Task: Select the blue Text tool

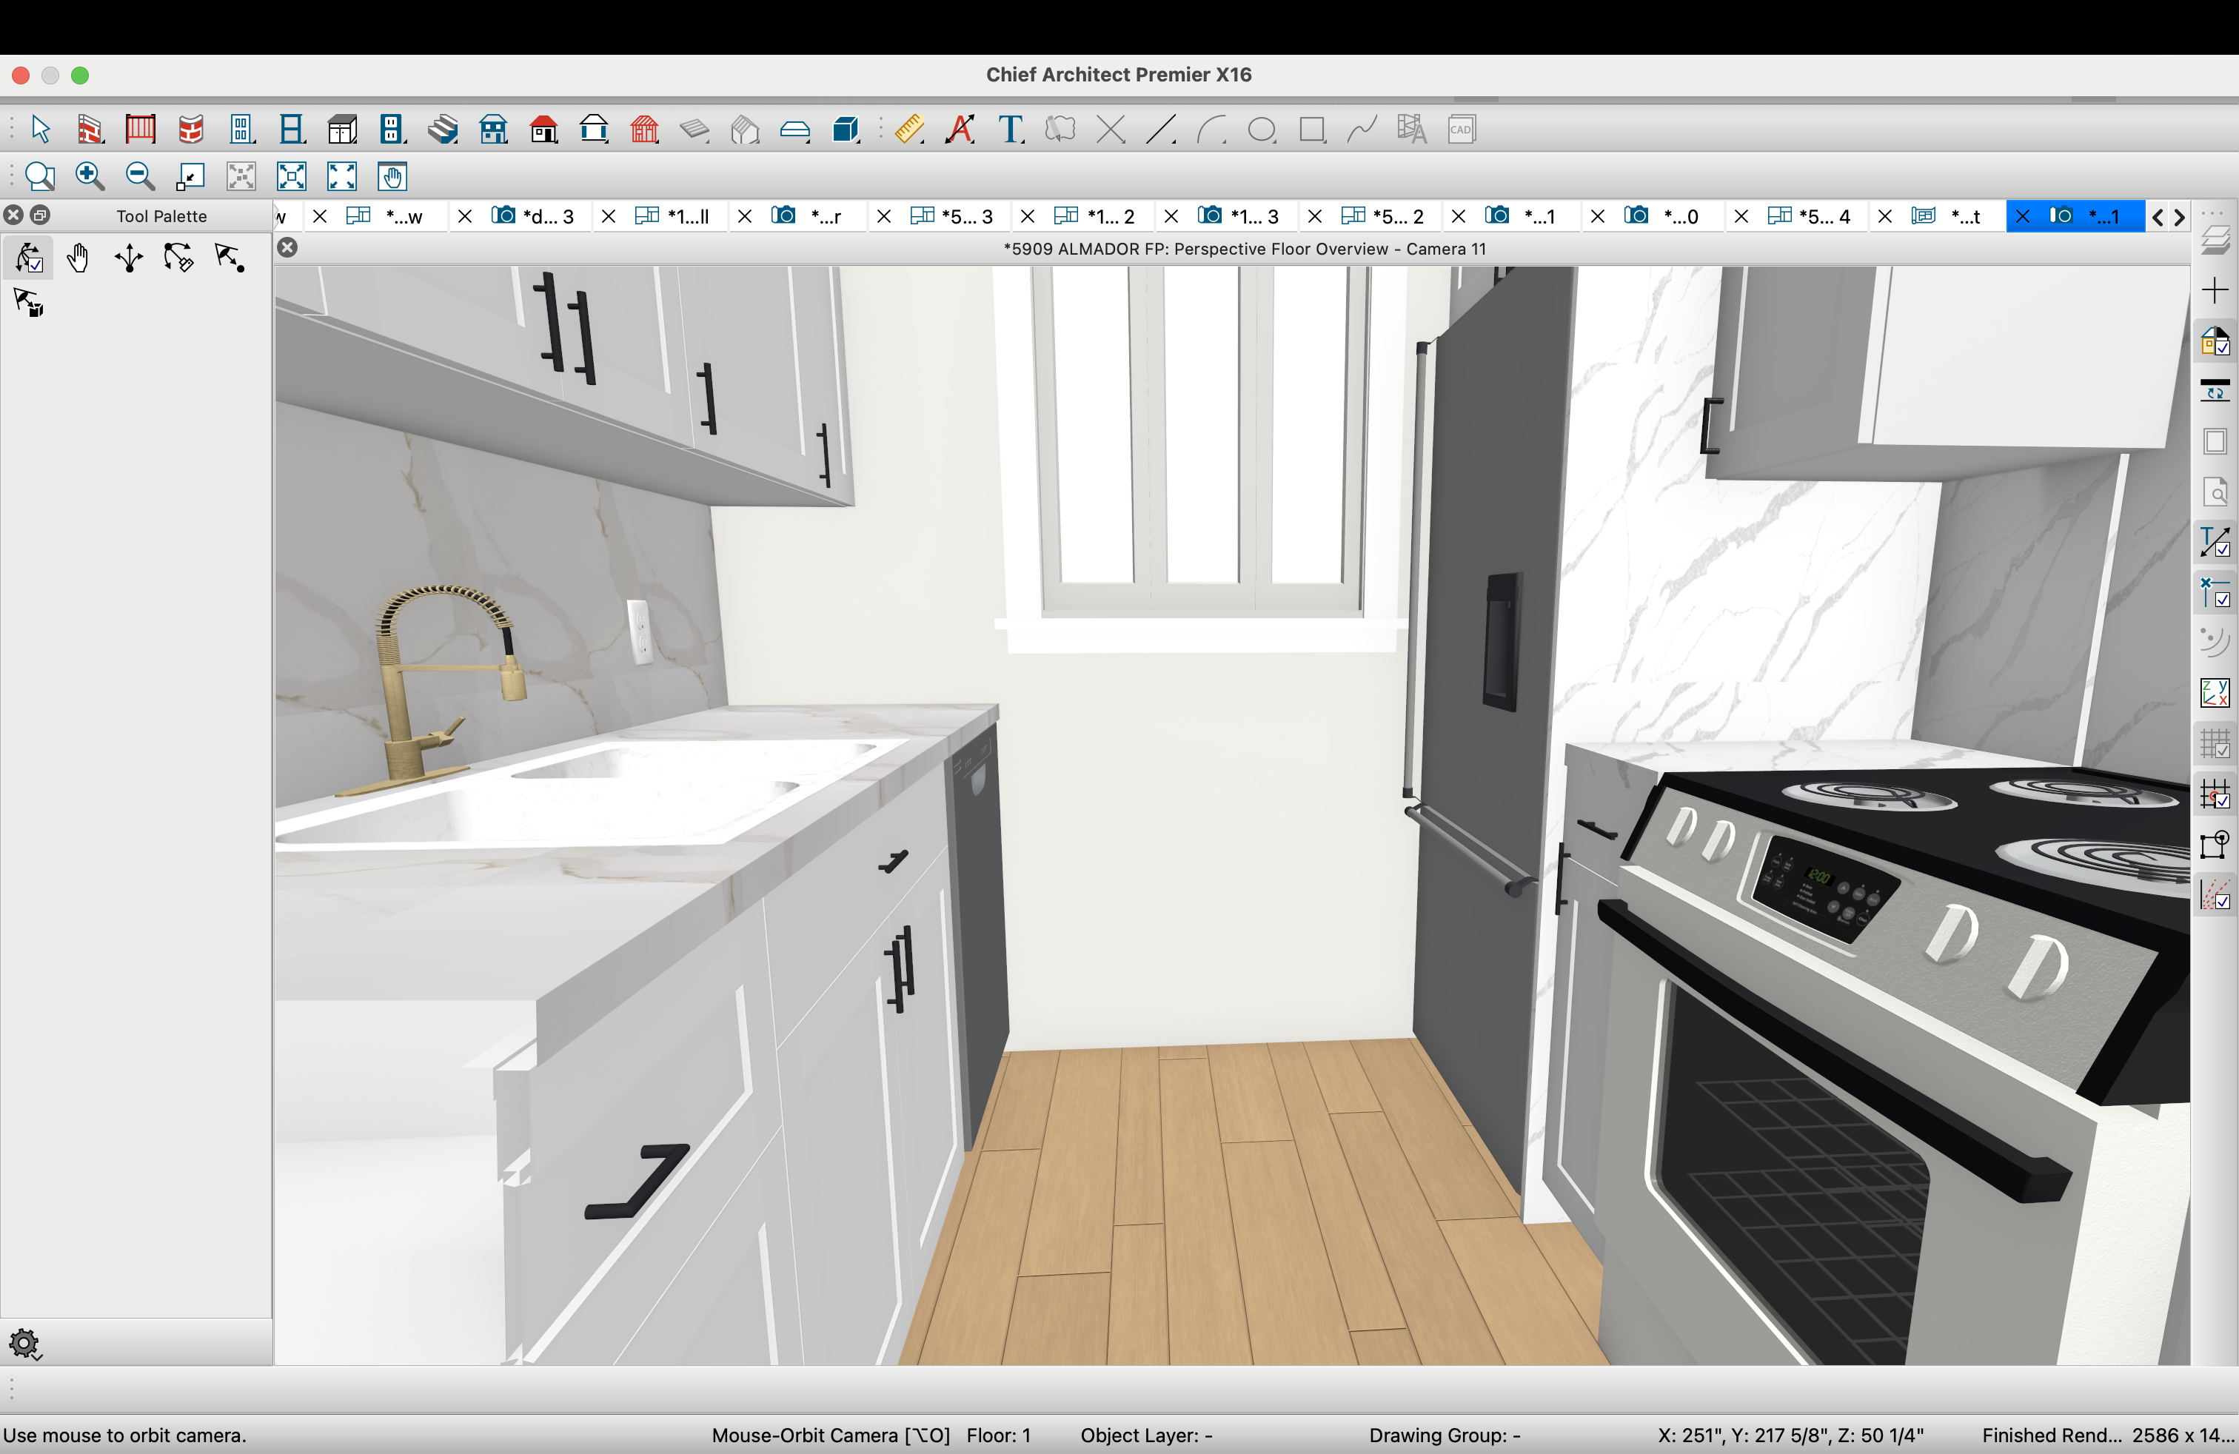Action: click(x=1011, y=129)
